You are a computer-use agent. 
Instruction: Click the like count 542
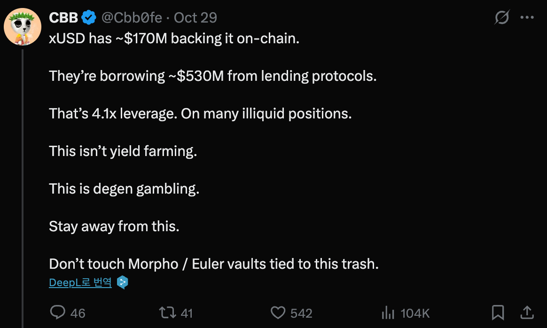click(301, 313)
